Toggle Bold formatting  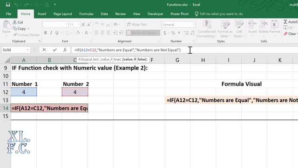tap(46, 33)
